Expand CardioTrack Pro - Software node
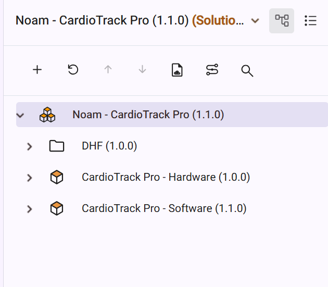The width and height of the screenshot is (328, 287). click(30, 209)
